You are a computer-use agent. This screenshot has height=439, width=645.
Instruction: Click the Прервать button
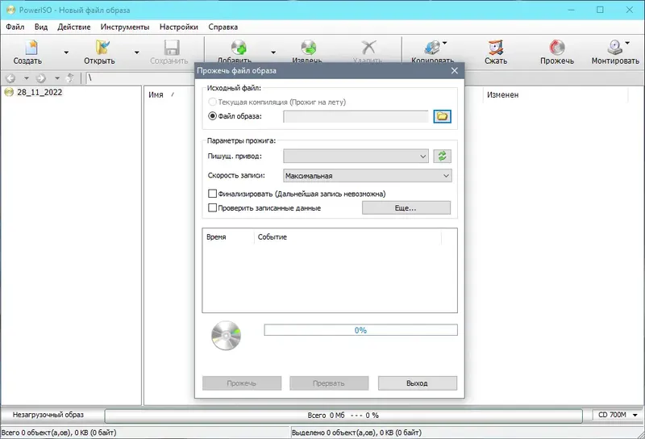point(329,383)
